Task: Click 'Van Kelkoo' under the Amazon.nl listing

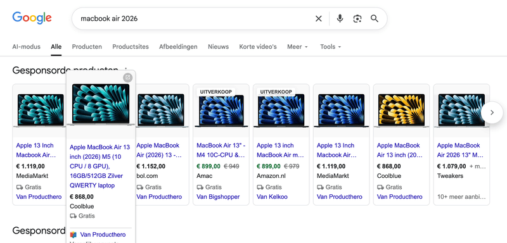Action: pos(272,197)
